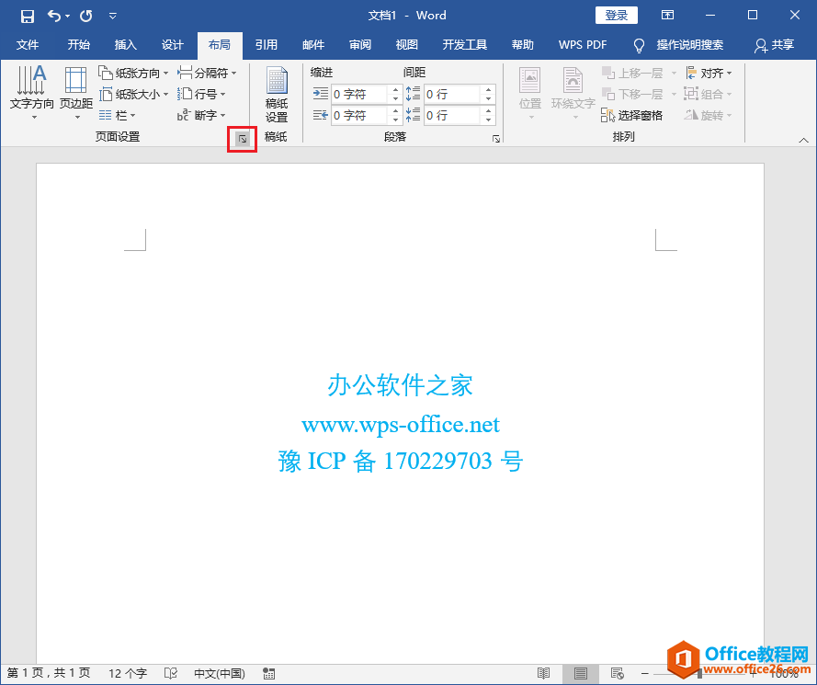Click the left indent 0 字符 field
Screen dimensions: 817x685
pyautogui.click(x=359, y=95)
